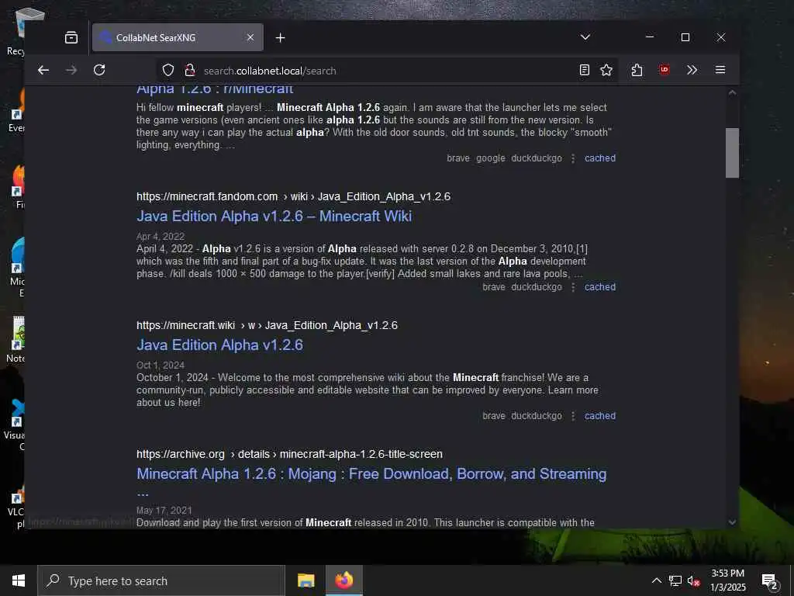View site security lock information
Image resolution: width=794 pixels, height=596 pixels.
[x=190, y=71]
